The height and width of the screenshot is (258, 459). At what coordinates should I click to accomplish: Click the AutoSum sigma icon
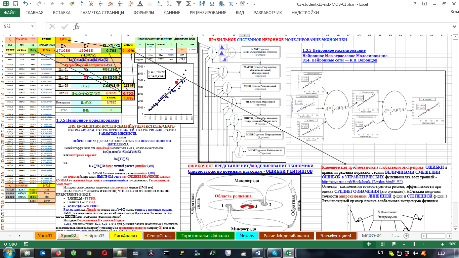click(189, 4)
